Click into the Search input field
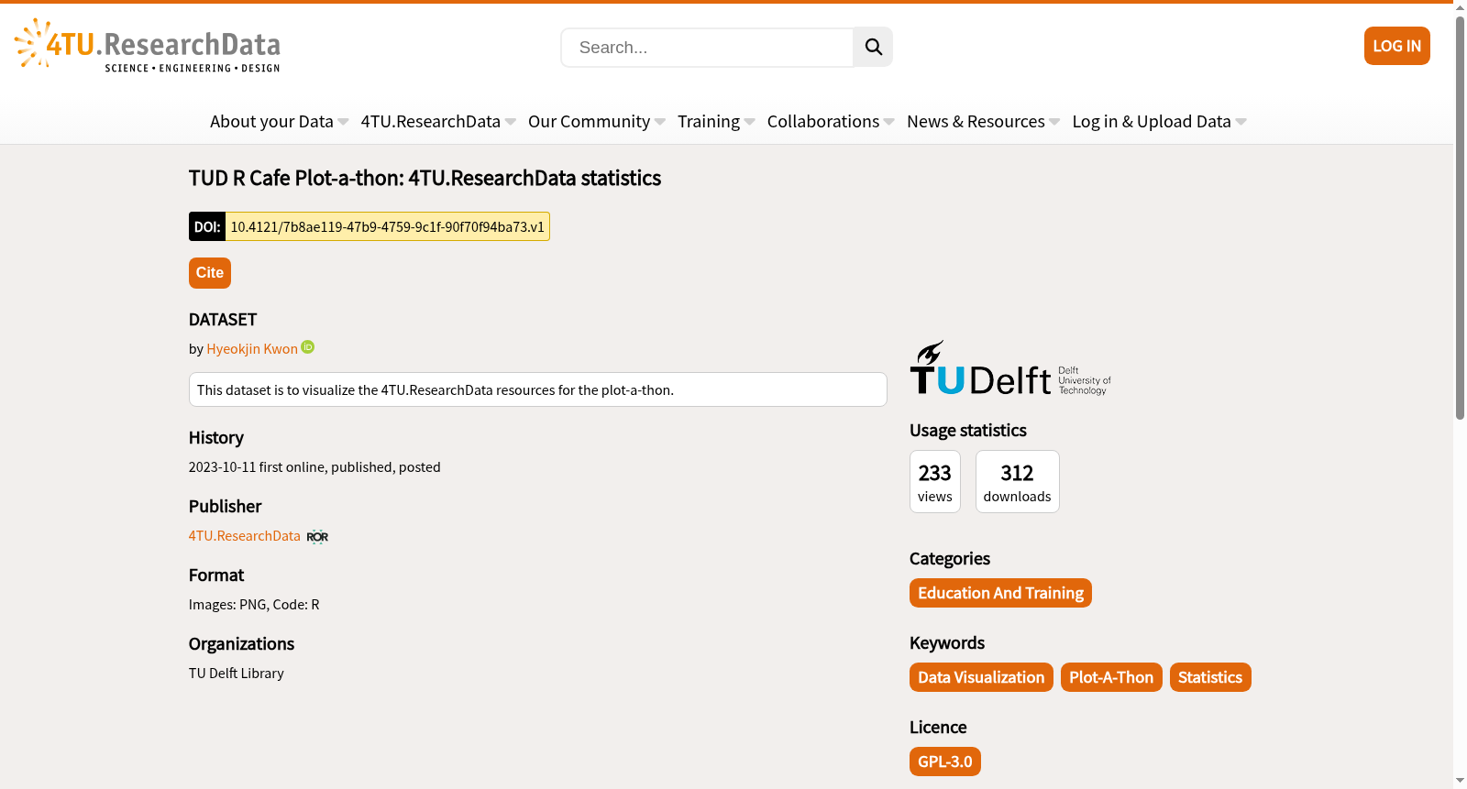This screenshot has width=1467, height=789. 707,48
